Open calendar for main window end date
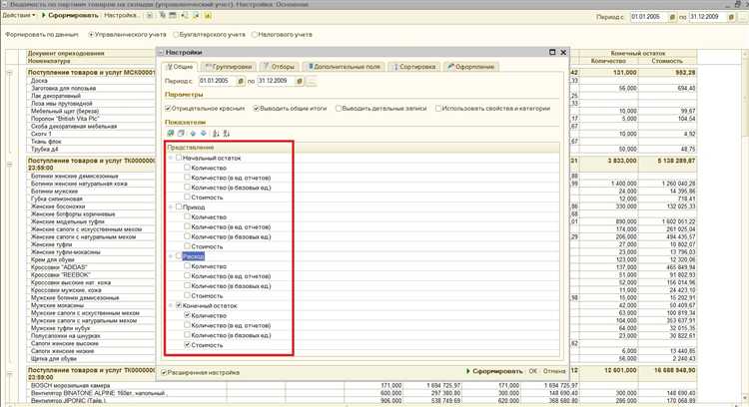 [731, 17]
